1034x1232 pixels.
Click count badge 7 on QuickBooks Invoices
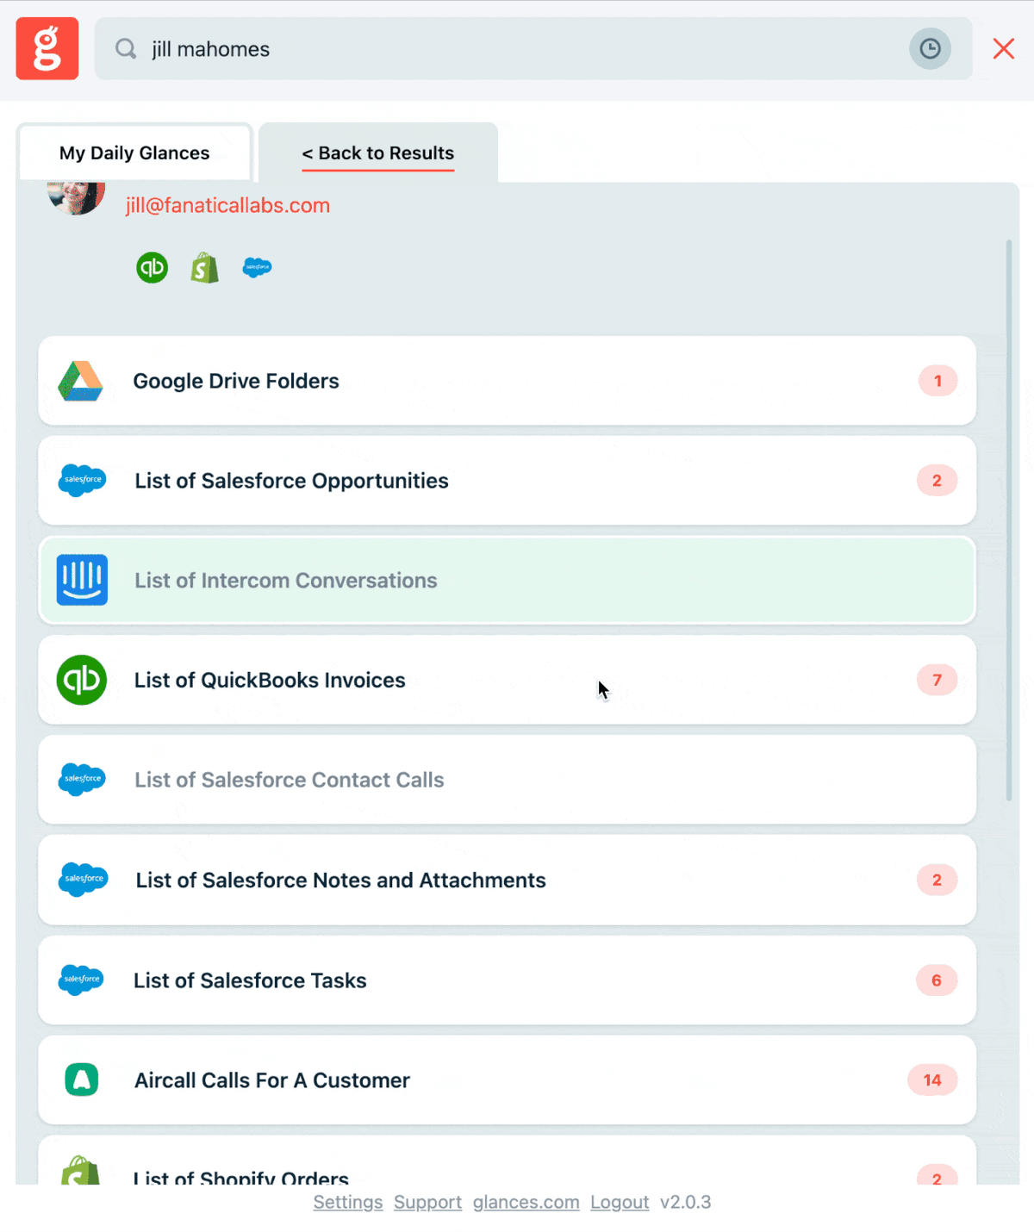(937, 680)
